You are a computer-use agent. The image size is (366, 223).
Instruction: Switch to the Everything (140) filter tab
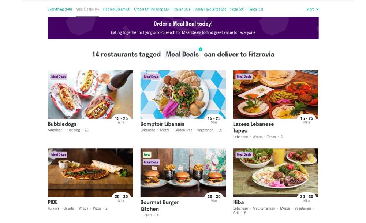pos(59,9)
